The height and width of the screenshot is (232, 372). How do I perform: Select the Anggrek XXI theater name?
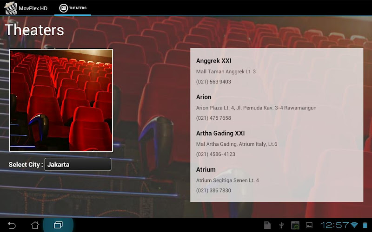tap(213, 61)
